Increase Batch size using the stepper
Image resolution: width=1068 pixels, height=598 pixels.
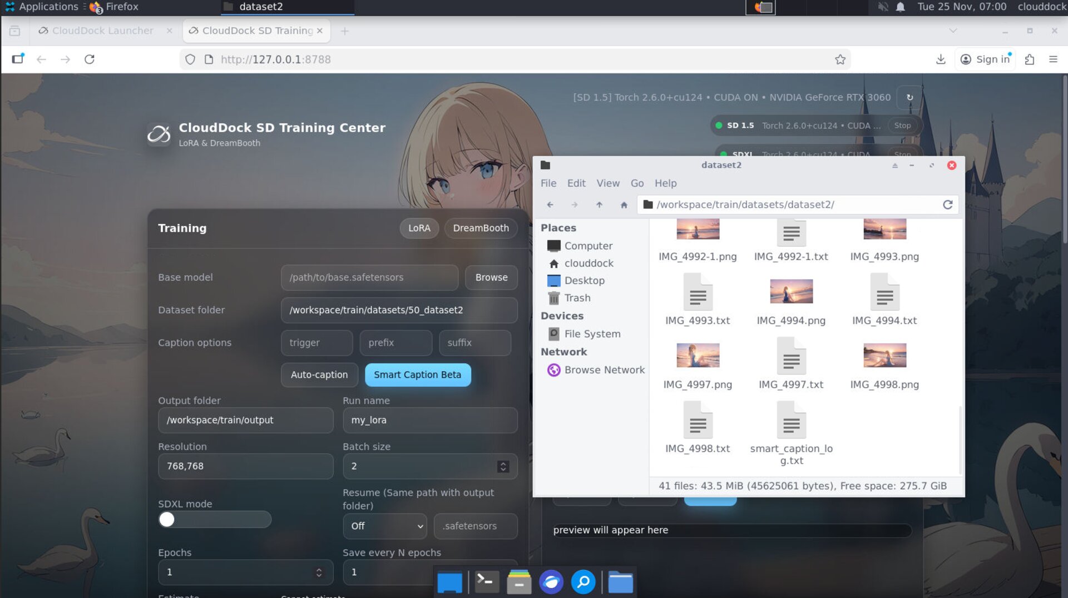click(x=502, y=463)
